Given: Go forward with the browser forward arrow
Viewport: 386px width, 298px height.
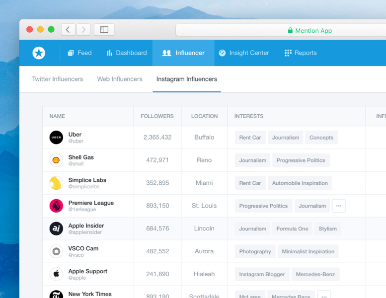Looking at the screenshot, I should (x=83, y=30).
